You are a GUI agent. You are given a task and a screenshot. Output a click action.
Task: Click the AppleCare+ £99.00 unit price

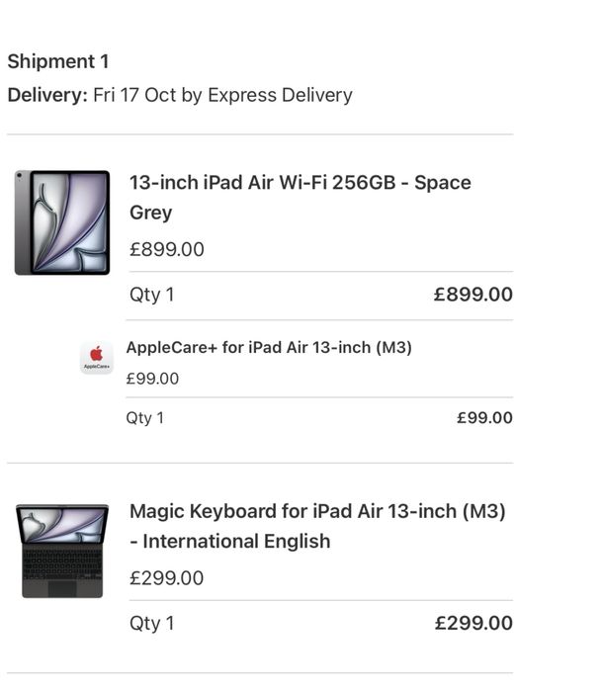coord(152,379)
